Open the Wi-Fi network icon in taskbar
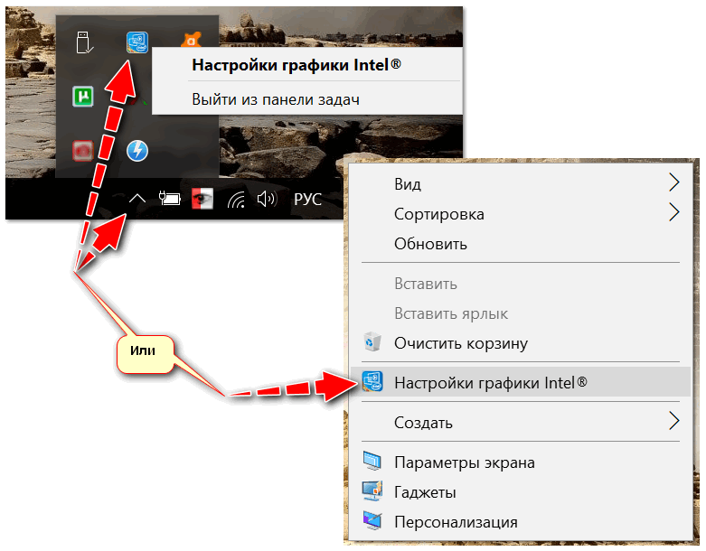706x551 pixels. (237, 200)
